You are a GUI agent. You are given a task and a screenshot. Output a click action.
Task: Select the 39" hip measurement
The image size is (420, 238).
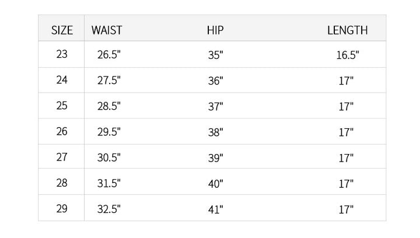coord(215,158)
